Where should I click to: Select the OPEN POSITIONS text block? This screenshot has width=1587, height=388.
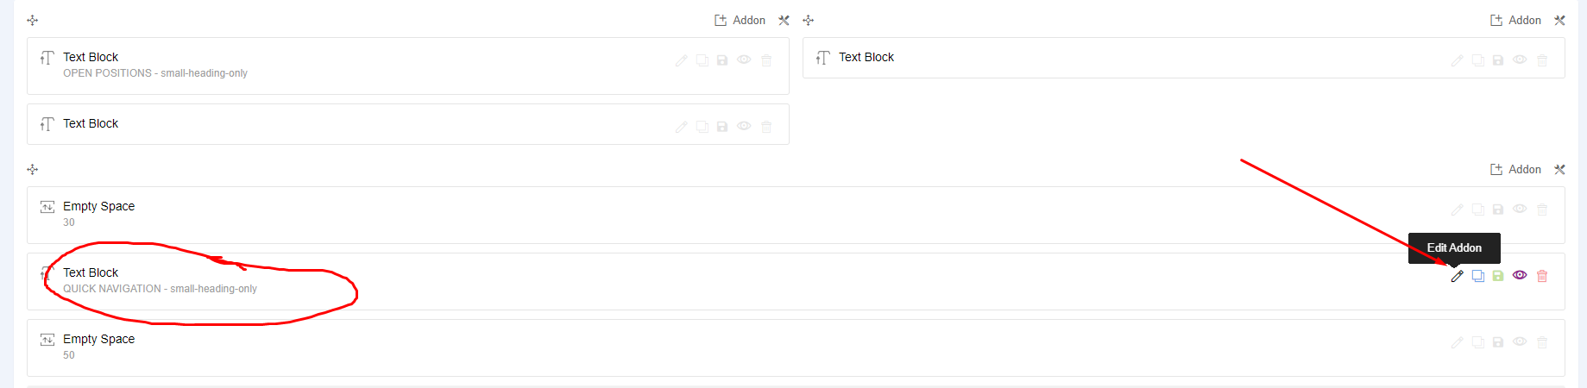[408, 66]
